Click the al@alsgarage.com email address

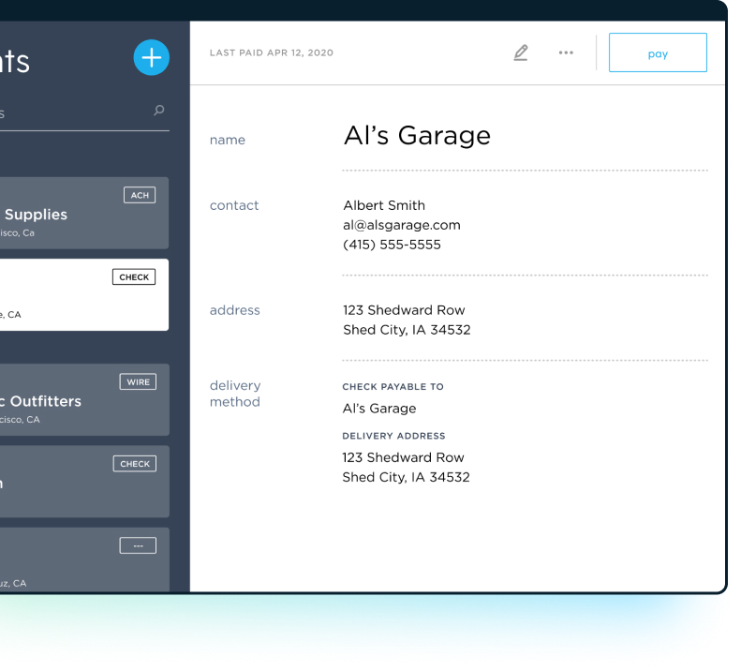coord(402,225)
